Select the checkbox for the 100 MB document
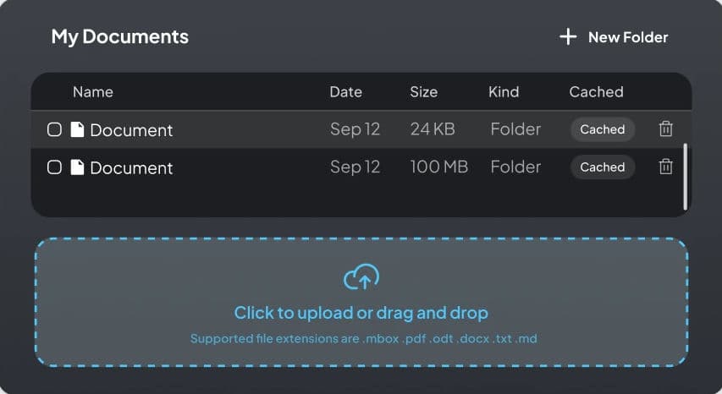The image size is (722, 394). (54, 167)
